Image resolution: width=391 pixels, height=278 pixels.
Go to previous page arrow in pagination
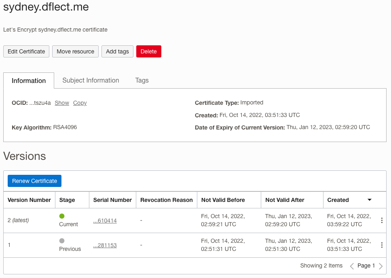[x=352, y=266]
